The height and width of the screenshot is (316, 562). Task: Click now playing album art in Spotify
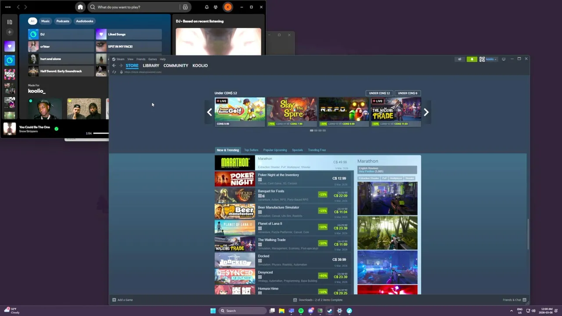10,129
